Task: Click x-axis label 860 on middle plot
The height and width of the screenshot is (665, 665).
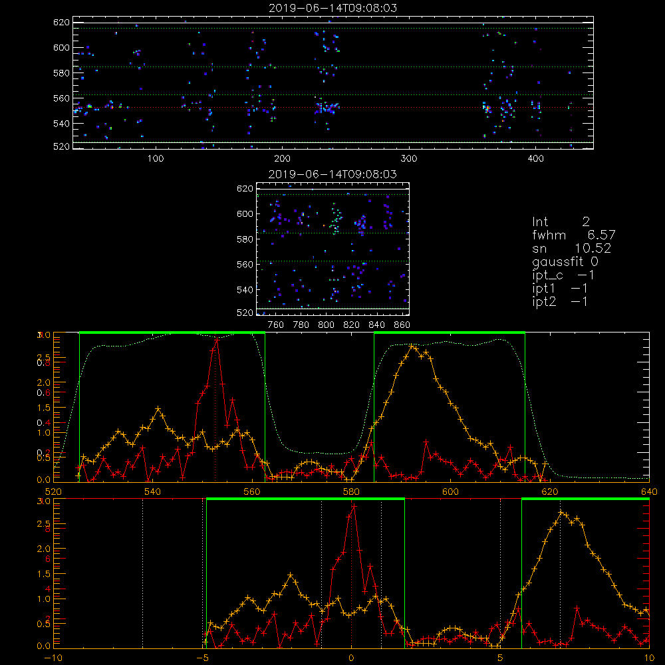Action: click(402, 325)
